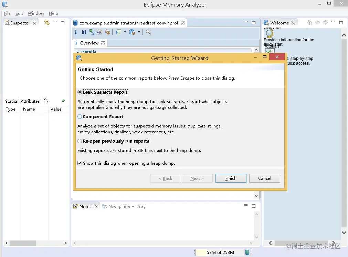Click the Find Object by address magnifier
The image size is (348, 257).
point(148,32)
